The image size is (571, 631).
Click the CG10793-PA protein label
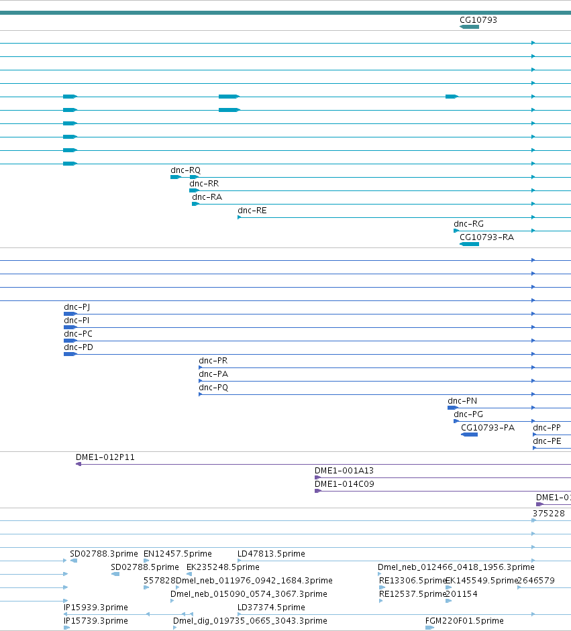[x=488, y=427]
